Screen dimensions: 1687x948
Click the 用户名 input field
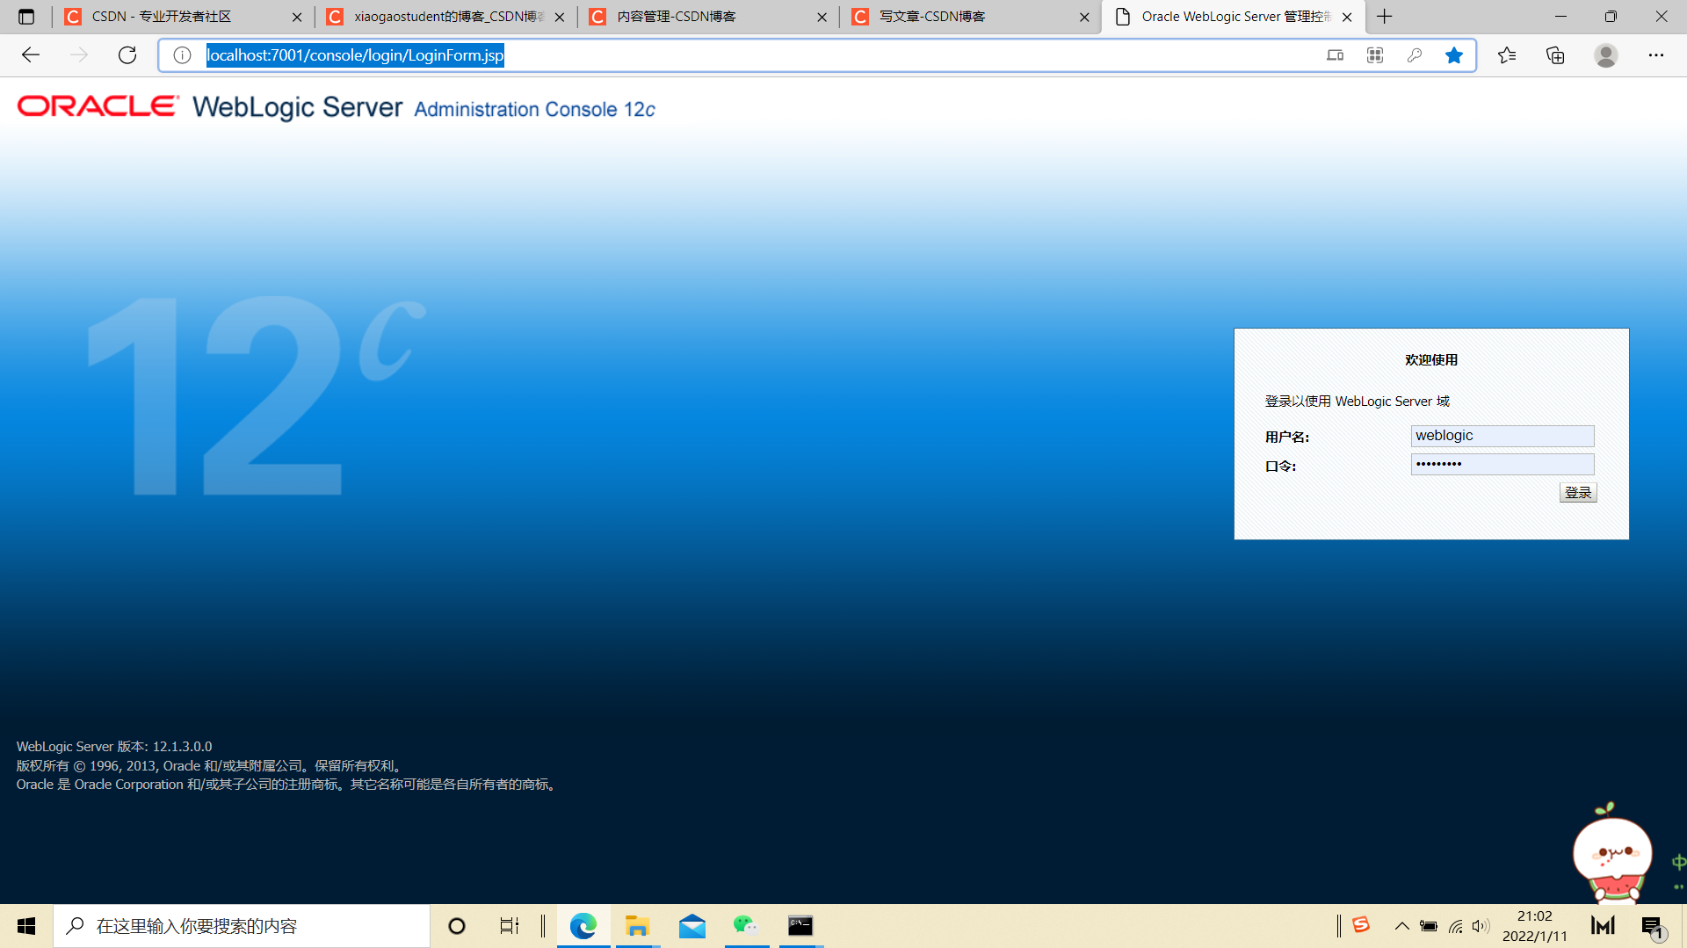[x=1502, y=435]
